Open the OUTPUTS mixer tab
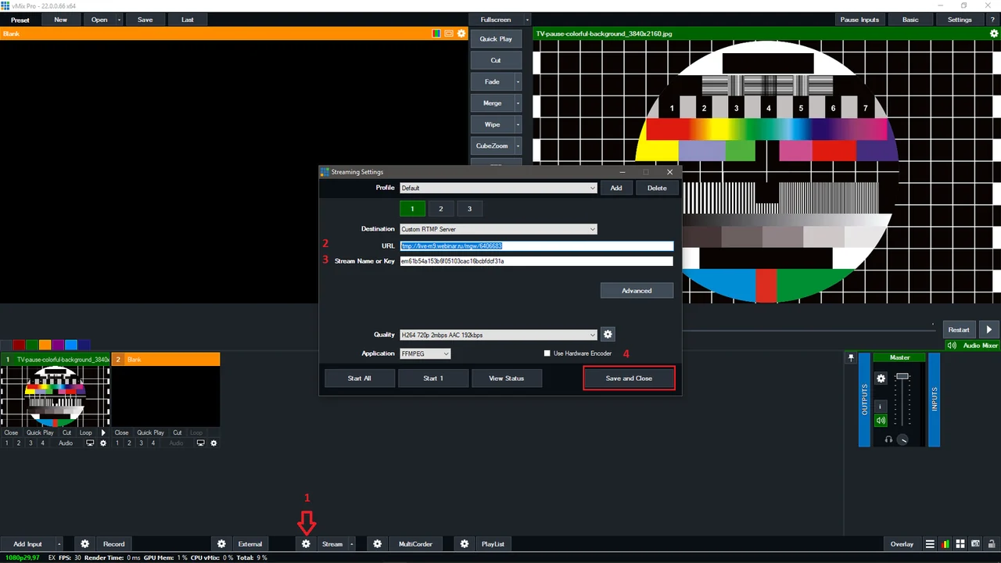This screenshot has width=1001, height=563. 865,399
